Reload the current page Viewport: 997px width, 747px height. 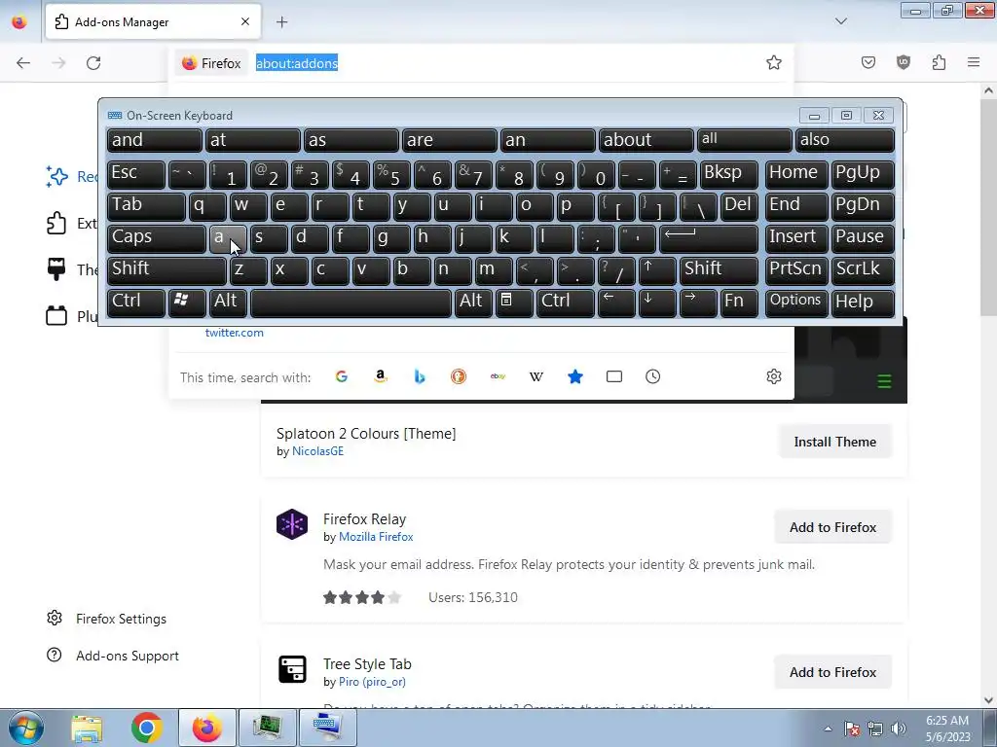(93, 63)
